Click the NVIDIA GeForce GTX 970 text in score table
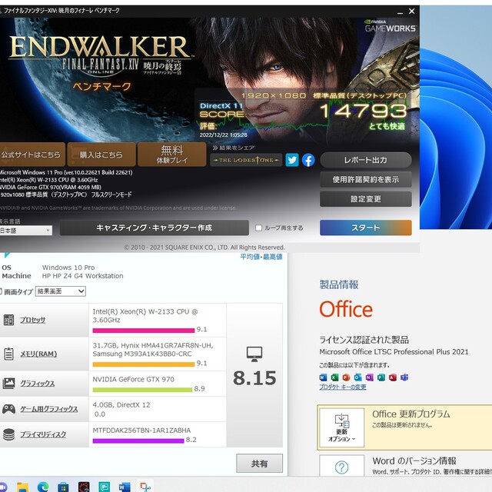Screen dimensions: 492x492 coord(133,379)
